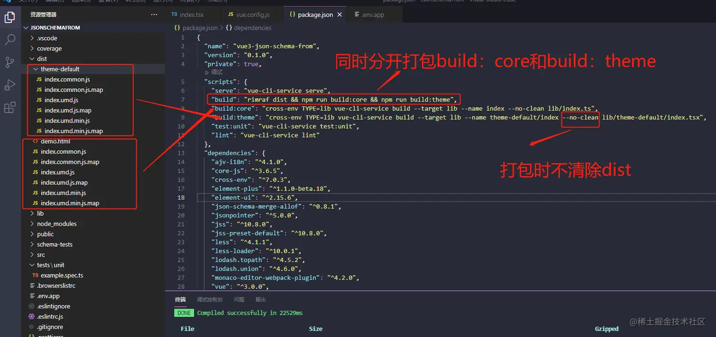Open .env.app in the explorer tree
The image size is (716, 337).
48,296
